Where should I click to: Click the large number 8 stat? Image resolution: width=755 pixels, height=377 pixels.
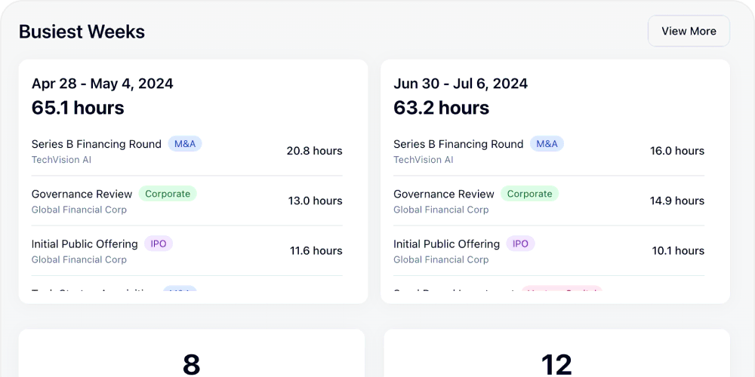point(191,364)
